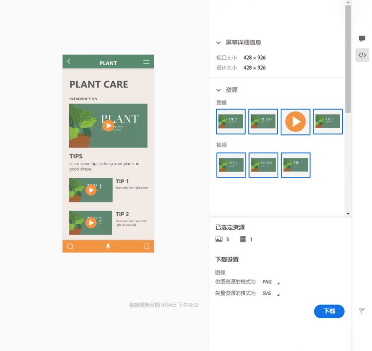The image size is (372, 351).
Task: Select the code specs view icon
Action: click(x=362, y=55)
